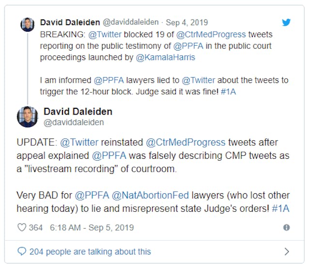Image resolution: width=310 pixels, height=269 pixels.
Task: Click @CtrMedProgress mention in update tweet
Action: (x=186, y=143)
